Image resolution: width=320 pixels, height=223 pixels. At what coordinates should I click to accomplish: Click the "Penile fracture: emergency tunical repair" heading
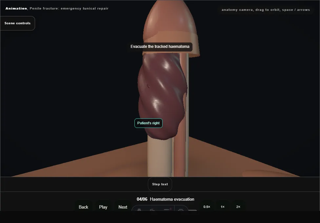coord(69,9)
